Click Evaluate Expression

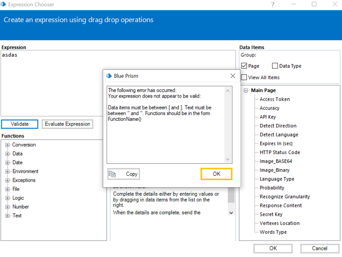(67, 124)
